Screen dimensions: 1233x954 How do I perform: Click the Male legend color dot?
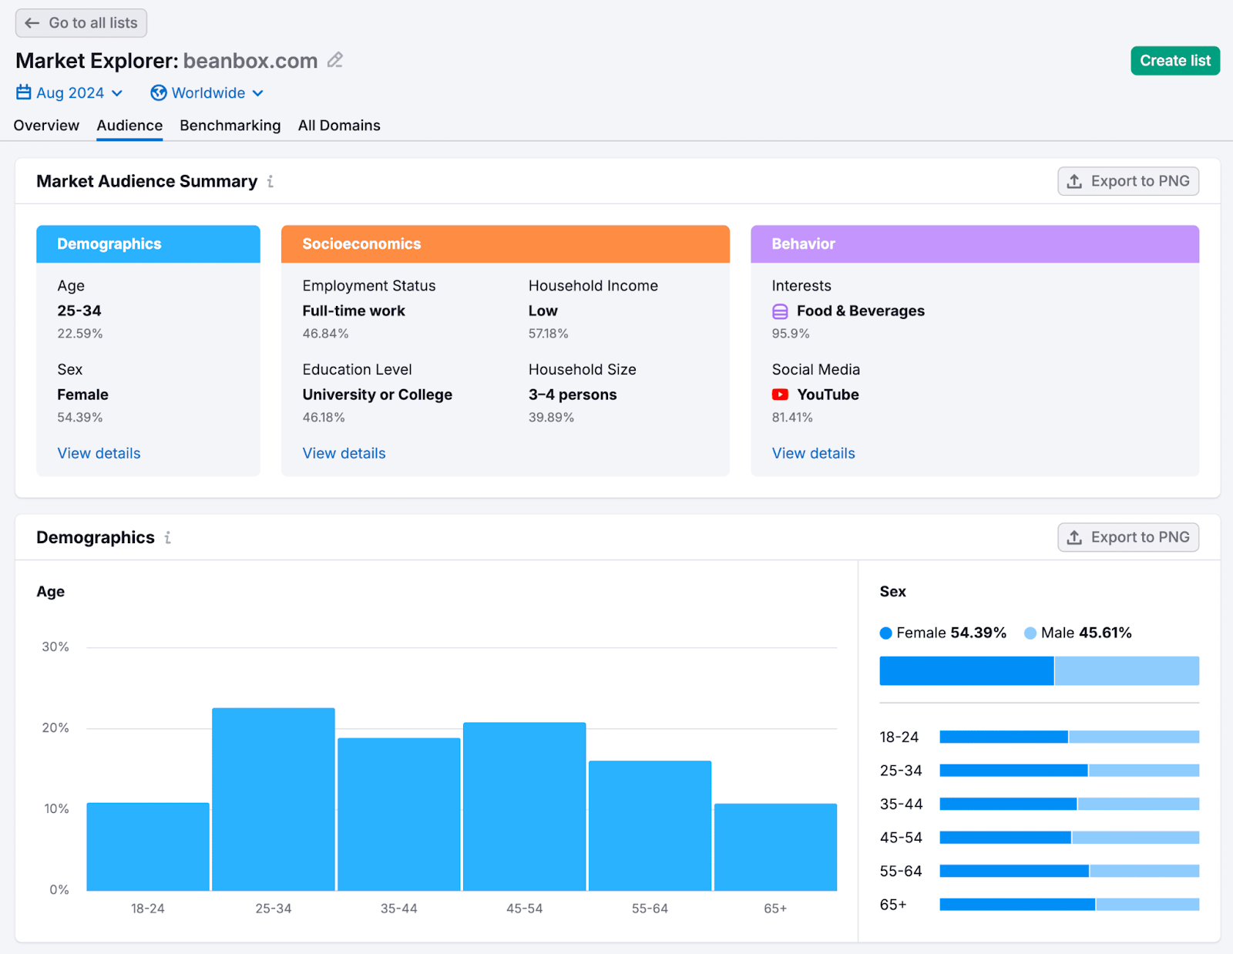(1030, 633)
